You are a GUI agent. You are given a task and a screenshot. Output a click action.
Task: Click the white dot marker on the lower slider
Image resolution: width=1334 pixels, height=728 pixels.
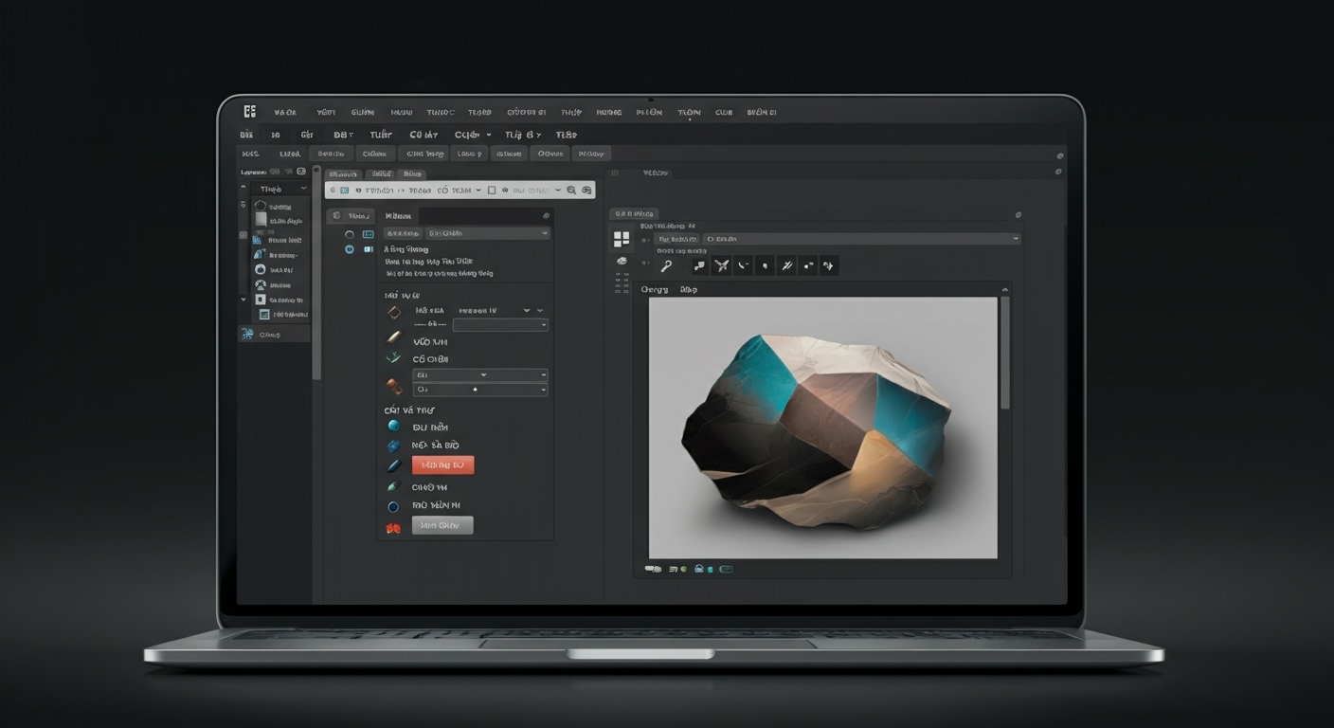point(475,389)
